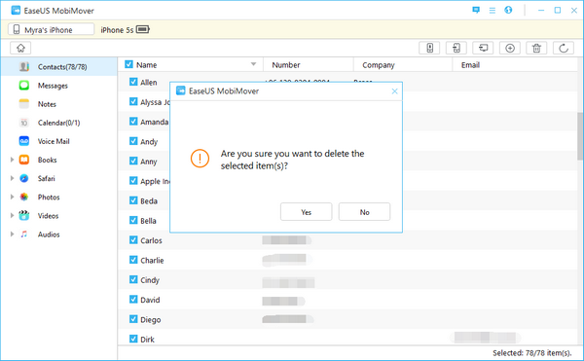Viewport: 584px width, 361px height.
Task: Expand the Safari tree node
Action: tap(12, 178)
